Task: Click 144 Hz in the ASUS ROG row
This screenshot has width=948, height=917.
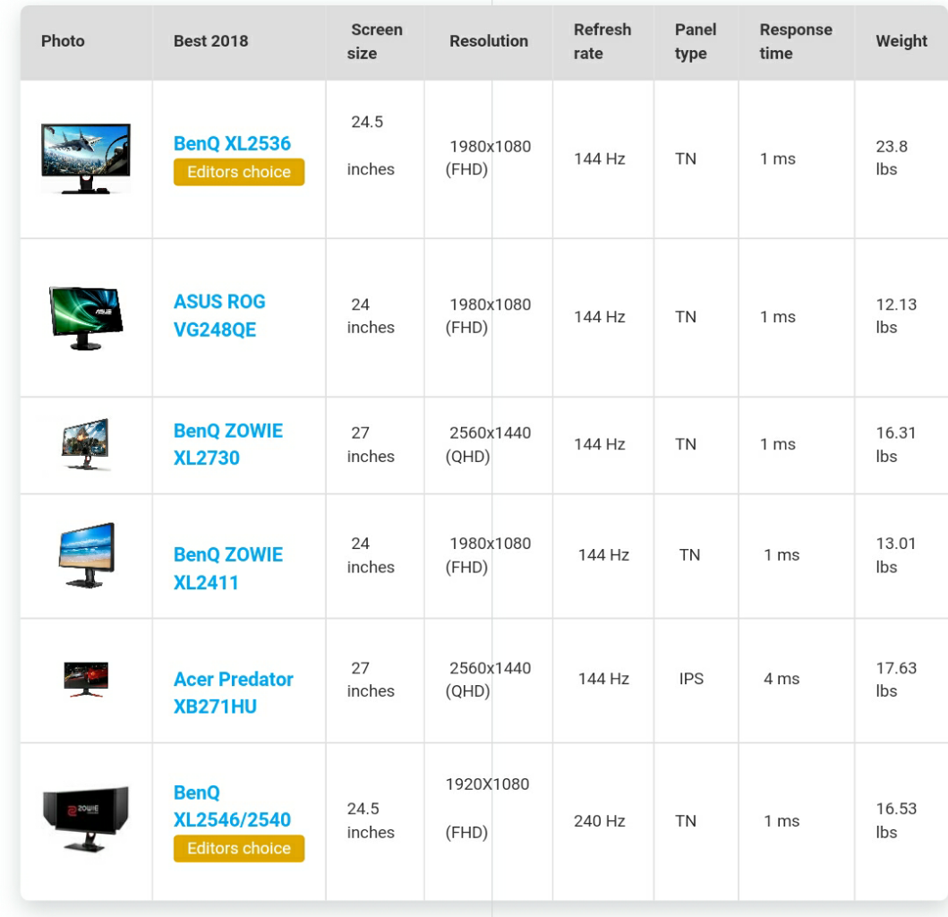Action: coord(599,317)
